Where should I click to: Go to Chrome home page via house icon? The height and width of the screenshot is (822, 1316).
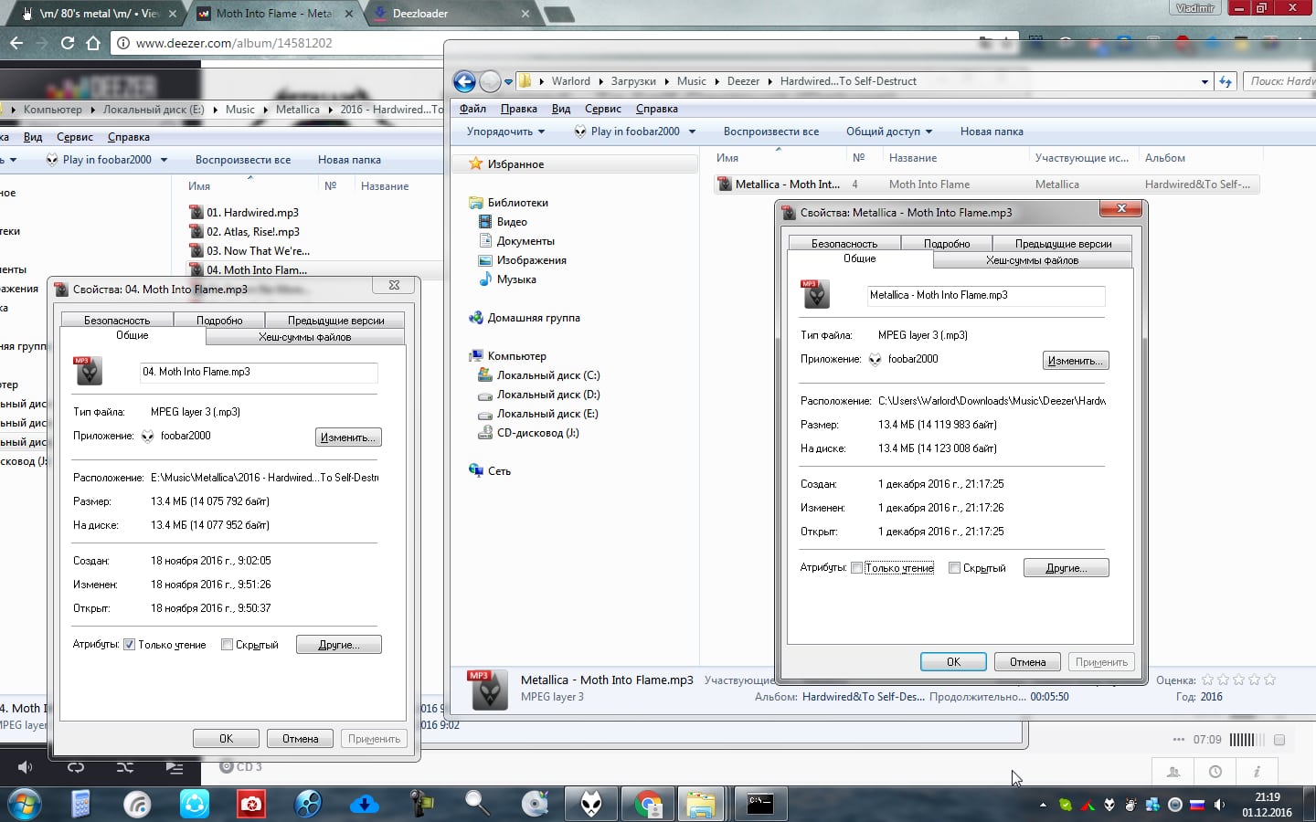click(93, 43)
